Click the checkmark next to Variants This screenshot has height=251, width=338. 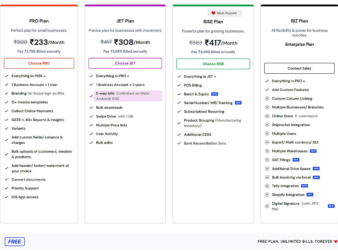click(x=7, y=128)
